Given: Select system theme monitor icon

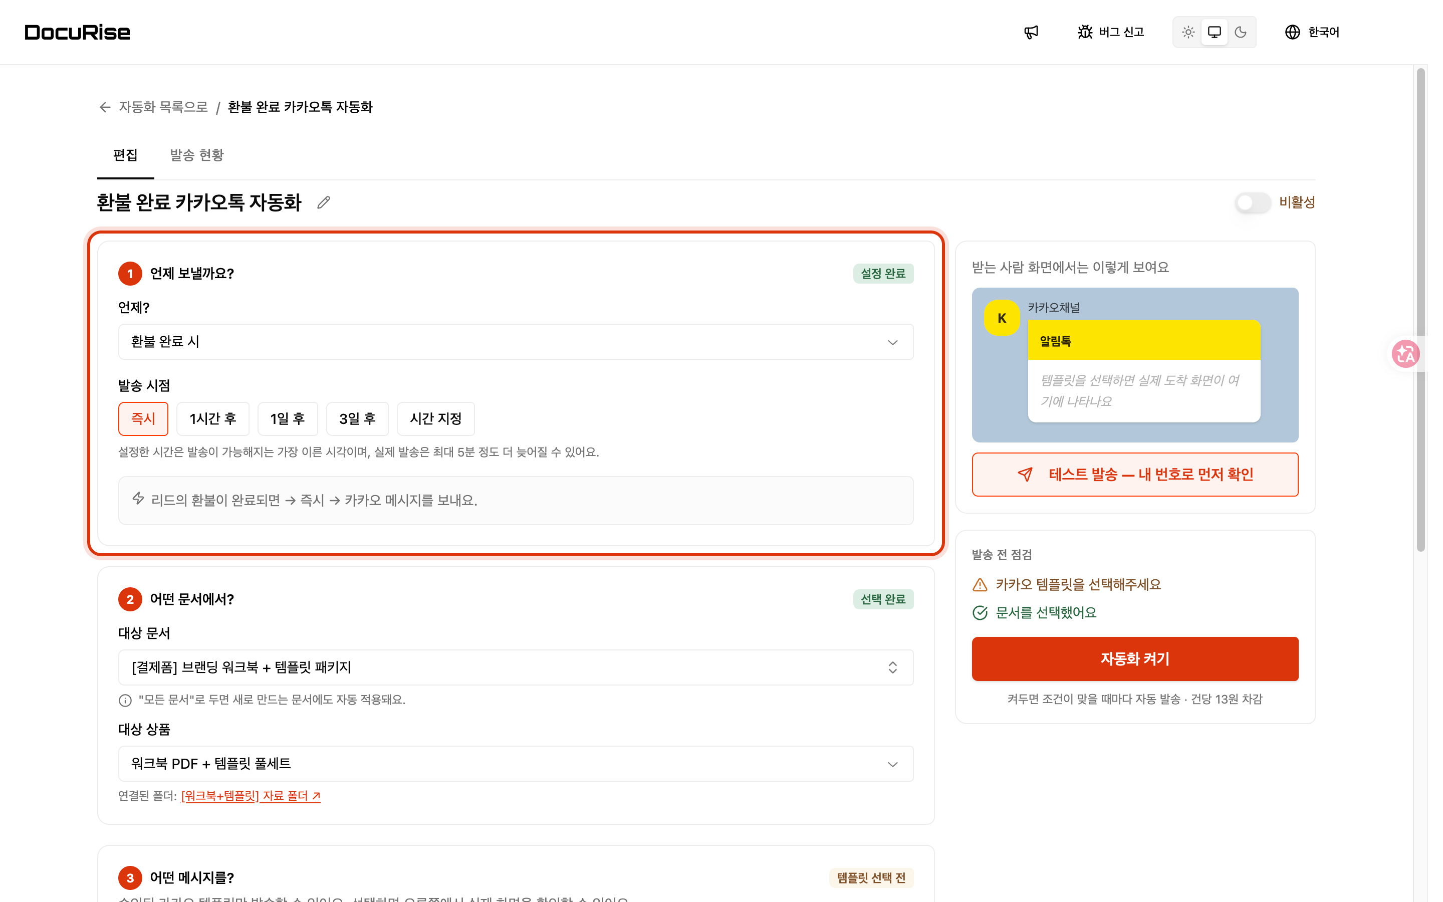Looking at the screenshot, I should pyautogui.click(x=1214, y=32).
